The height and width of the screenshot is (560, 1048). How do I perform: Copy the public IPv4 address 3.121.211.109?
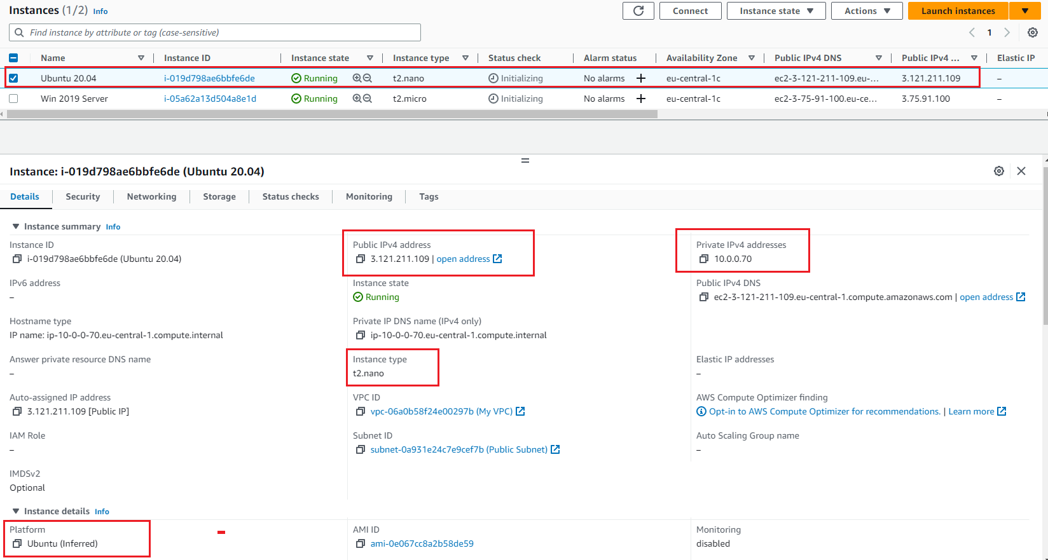click(x=361, y=259)
